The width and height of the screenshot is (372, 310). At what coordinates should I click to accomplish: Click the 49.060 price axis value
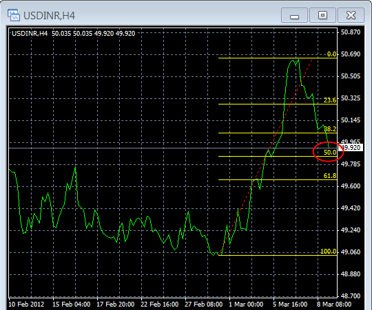click(351, 252)
